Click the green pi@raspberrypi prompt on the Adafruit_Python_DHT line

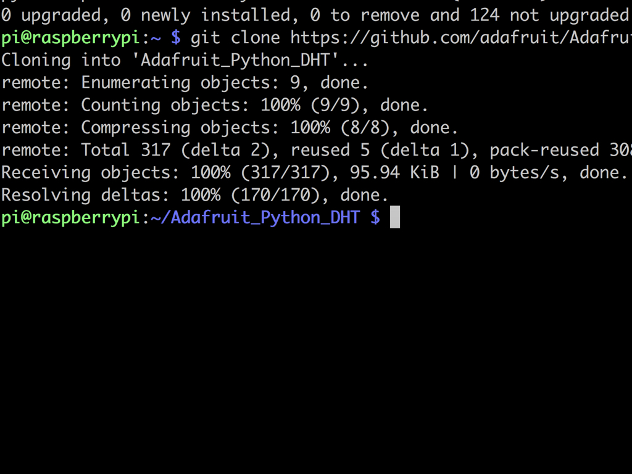[70, 218]
